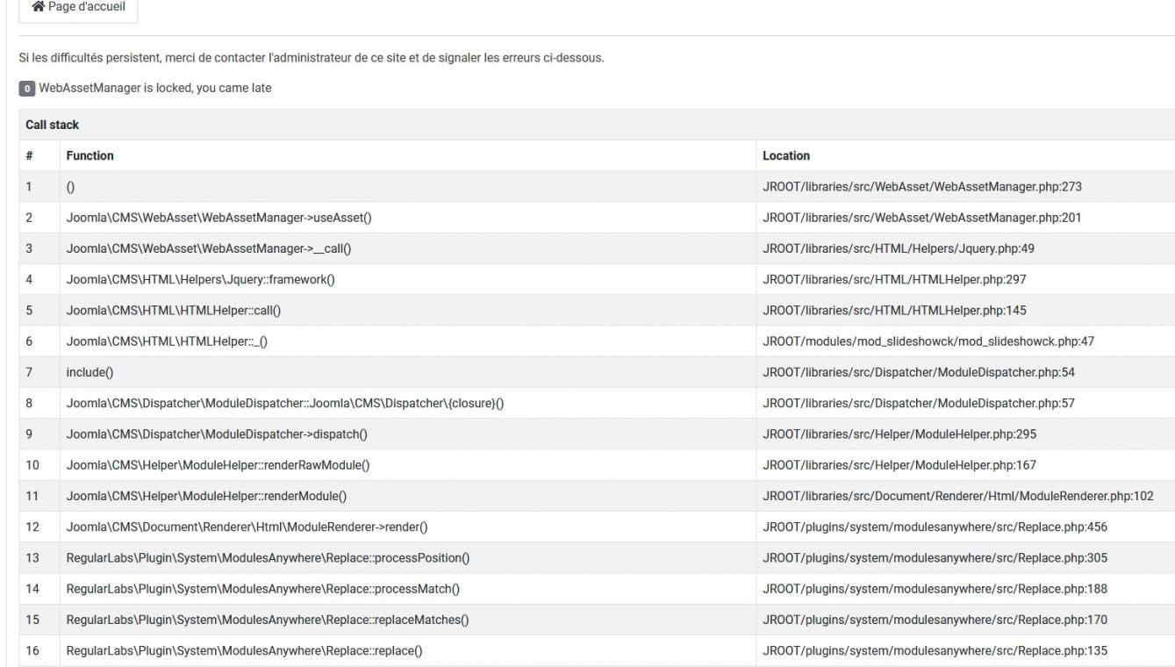Click the 'Call stack' table header
1175x667 pixels.
point(596,125)
